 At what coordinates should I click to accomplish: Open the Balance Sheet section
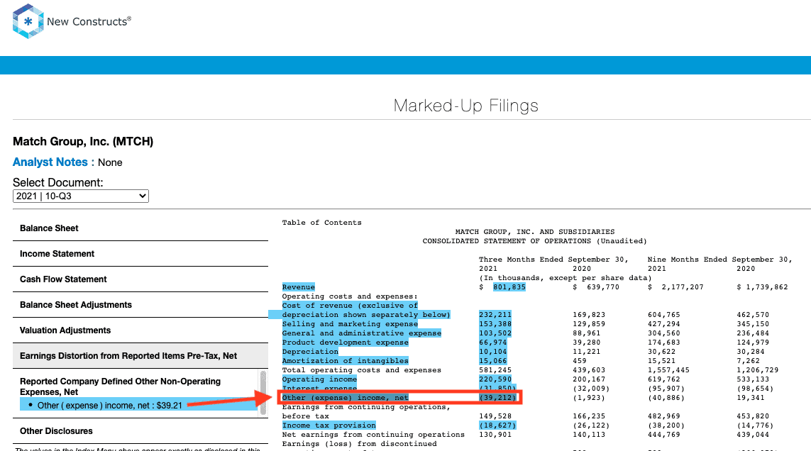coord(140,228)
